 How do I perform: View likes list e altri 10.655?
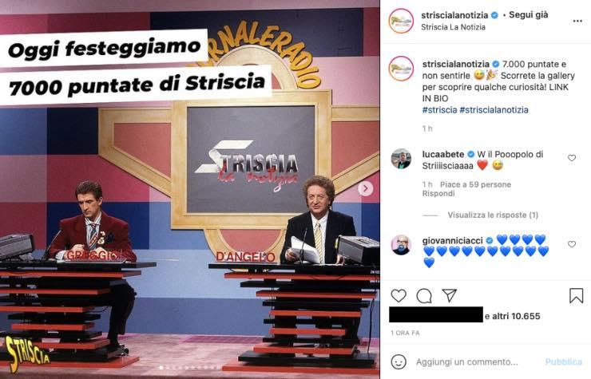(513, 316)
